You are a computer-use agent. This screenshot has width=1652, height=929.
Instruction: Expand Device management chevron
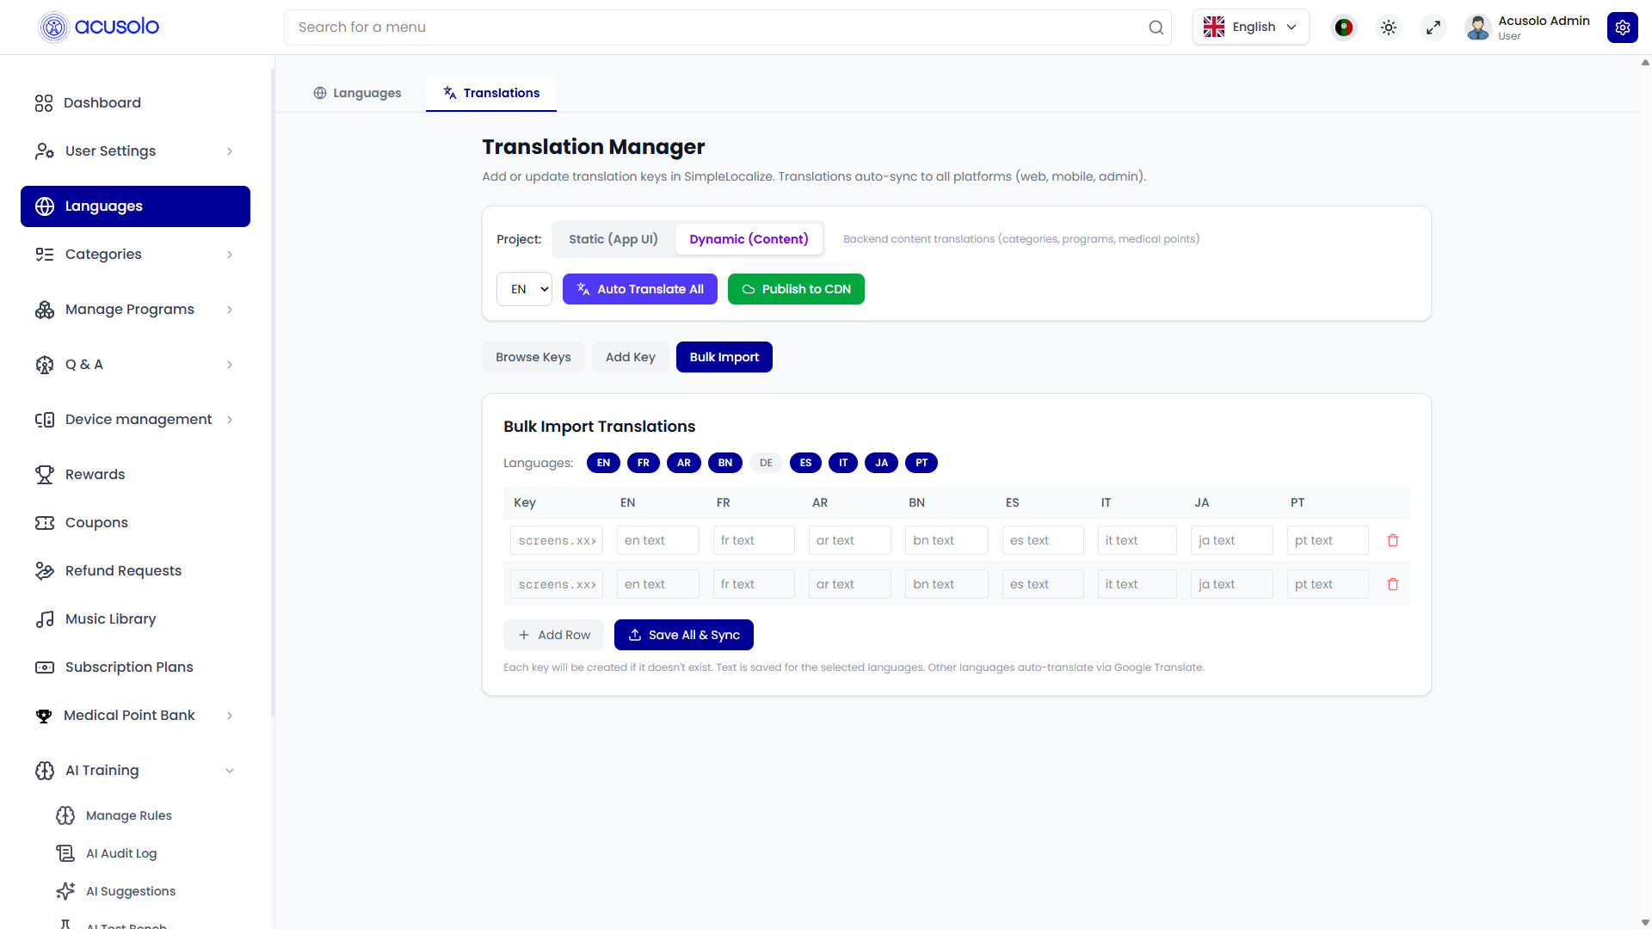230,420
